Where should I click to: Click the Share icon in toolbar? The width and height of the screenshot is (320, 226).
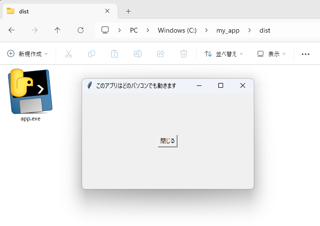(x=161, y=54)
